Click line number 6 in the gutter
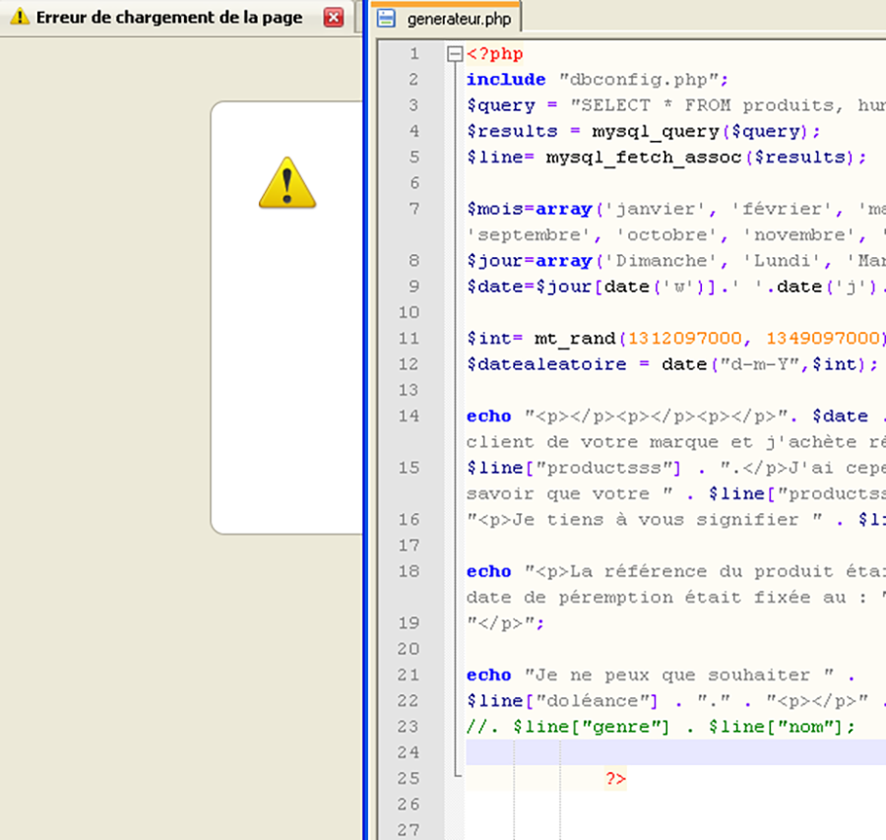 (414, 183)
